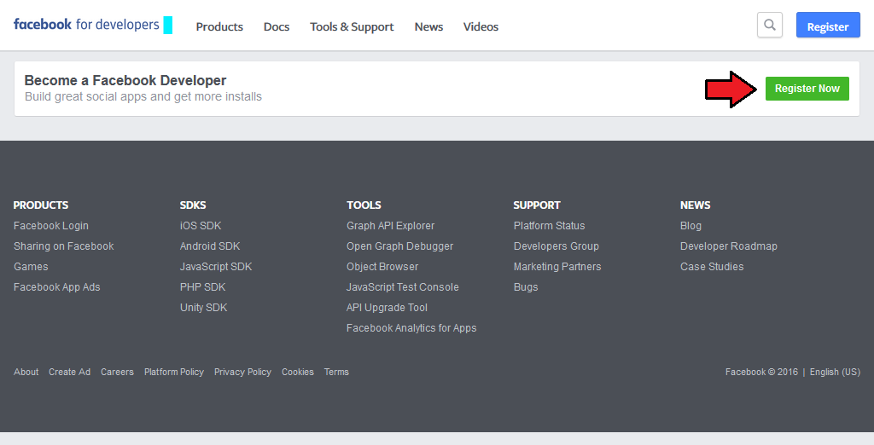Open the Case Studies link

tap(712, 267)
